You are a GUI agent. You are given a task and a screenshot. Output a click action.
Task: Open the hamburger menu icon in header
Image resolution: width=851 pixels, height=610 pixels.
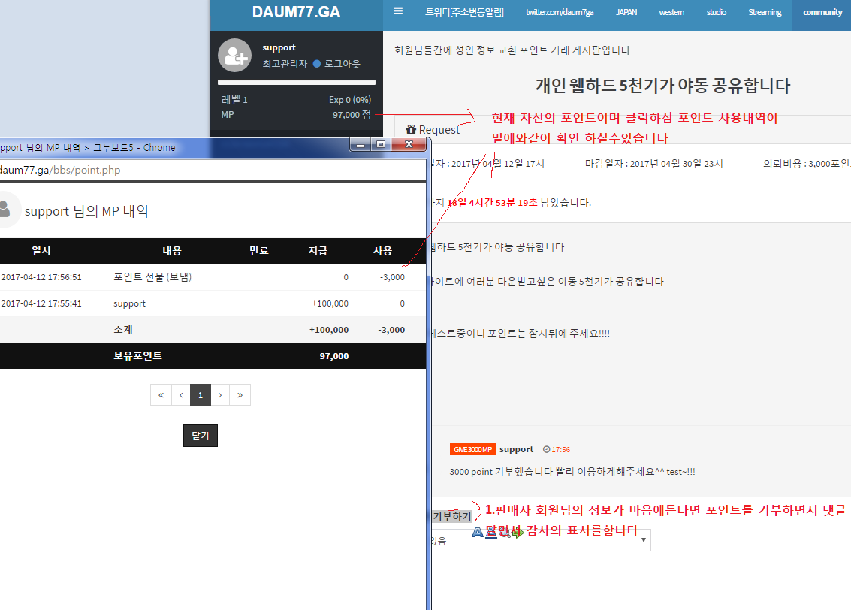[x=398, y=11]
